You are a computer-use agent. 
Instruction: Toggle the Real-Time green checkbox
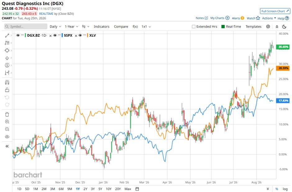click(x=223, y=27)
